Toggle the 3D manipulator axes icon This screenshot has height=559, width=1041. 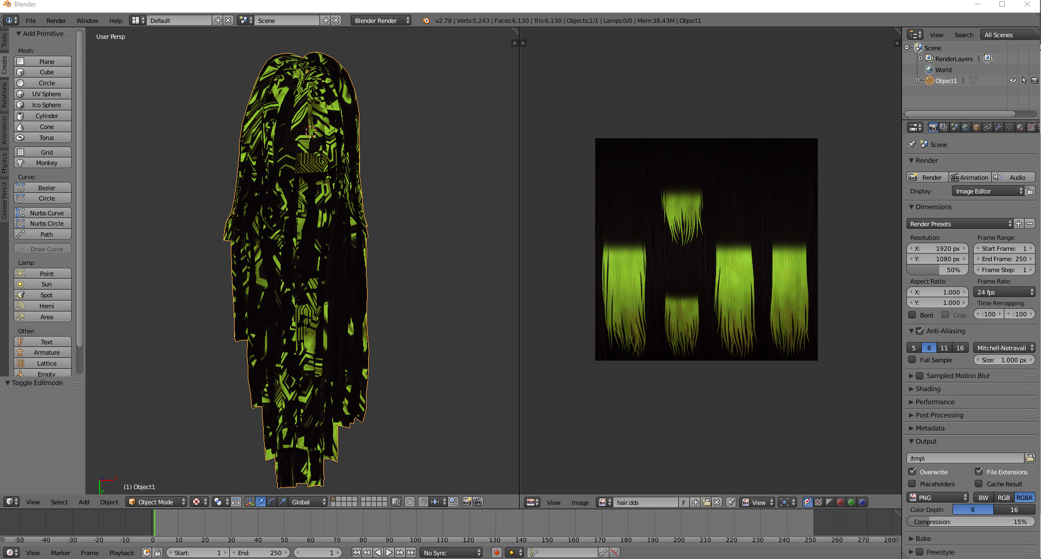[250, 502]
